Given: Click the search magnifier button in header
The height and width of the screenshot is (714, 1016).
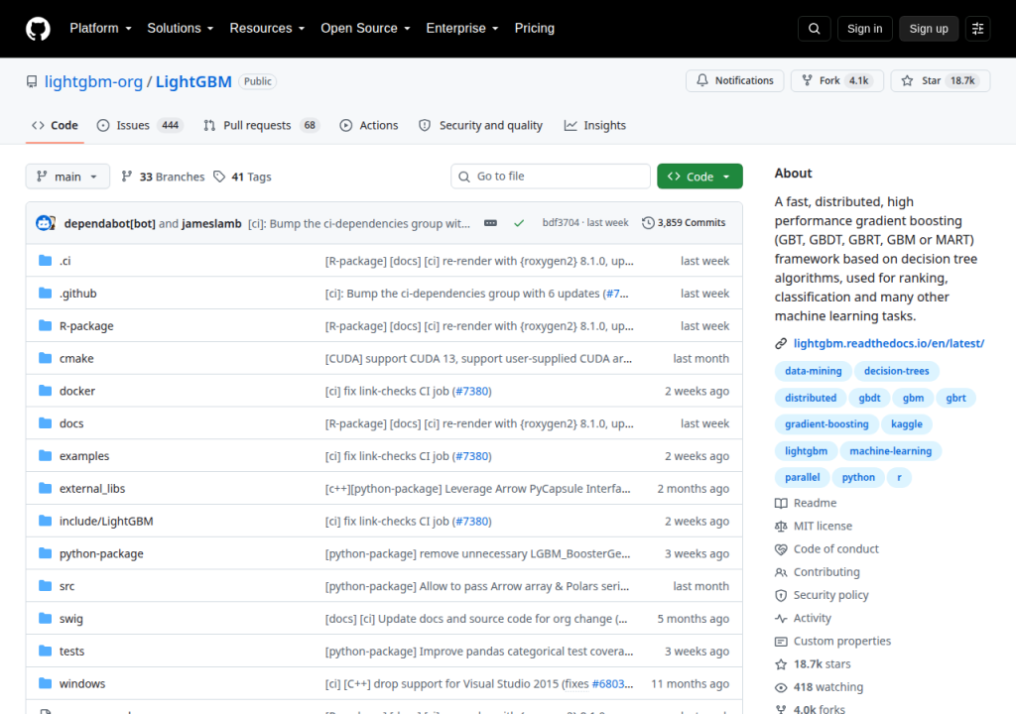Looking at the screenshot, I should click(x=814, y=29).
